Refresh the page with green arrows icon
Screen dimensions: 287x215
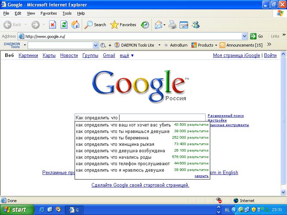coord(64,25)
